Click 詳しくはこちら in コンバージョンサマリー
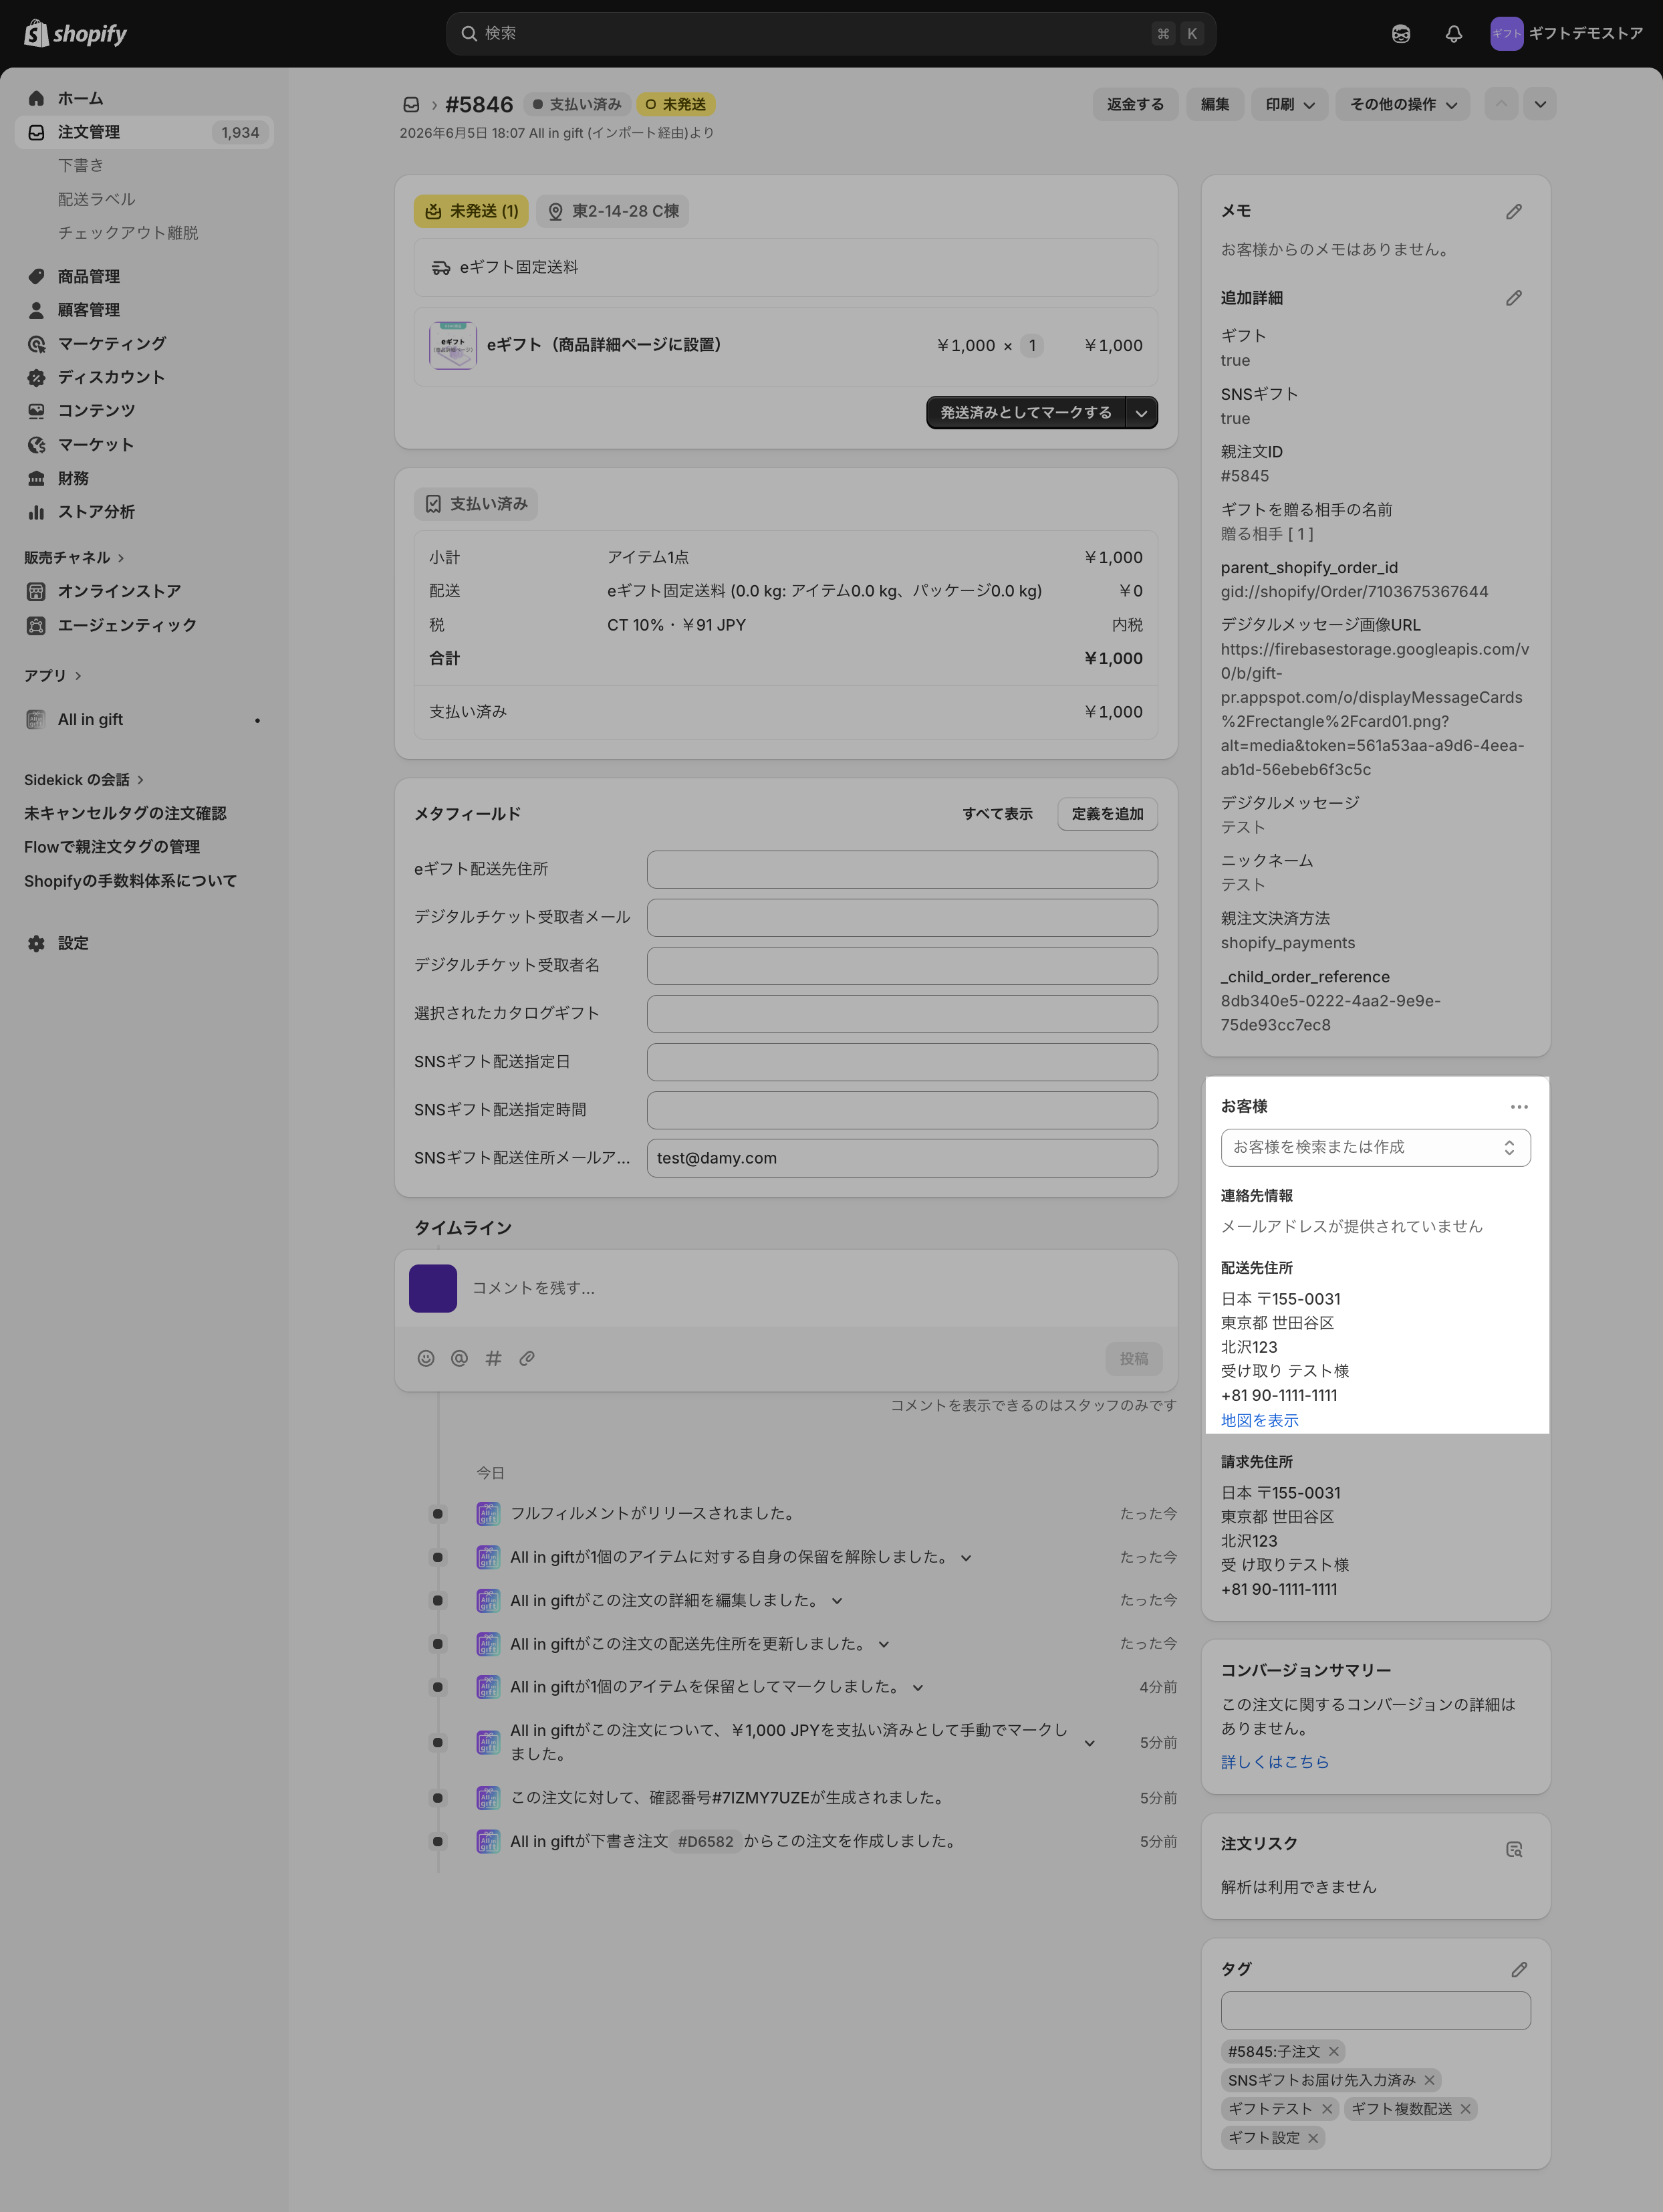Viewport: 1663px width, 2212px height. point(1274,1762)
